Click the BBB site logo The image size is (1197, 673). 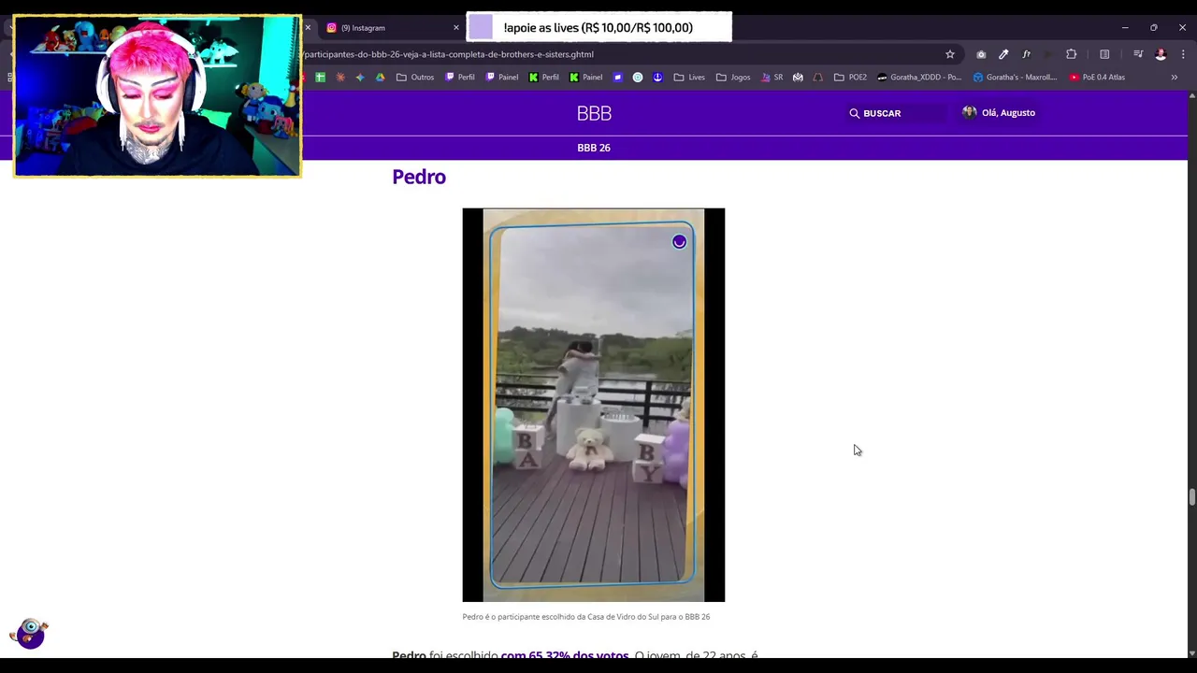click(x=594, y=113)
